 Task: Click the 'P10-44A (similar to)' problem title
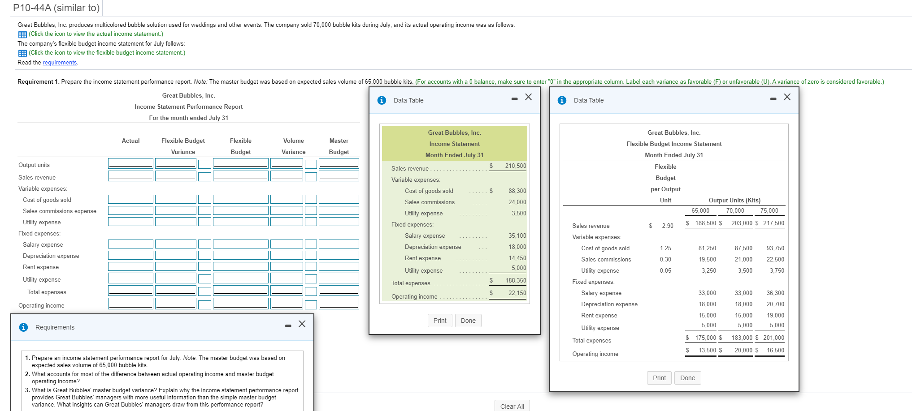[56, 8]
